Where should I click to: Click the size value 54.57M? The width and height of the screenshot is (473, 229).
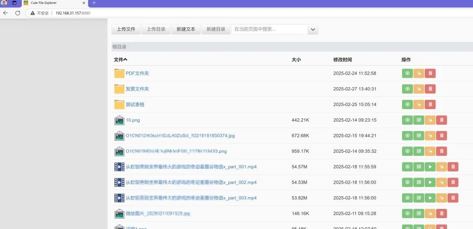tap(300, 167)
